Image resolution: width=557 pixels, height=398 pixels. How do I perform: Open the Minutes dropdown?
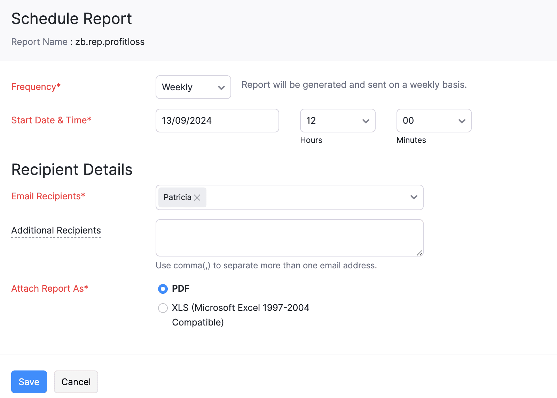point(433,121)
